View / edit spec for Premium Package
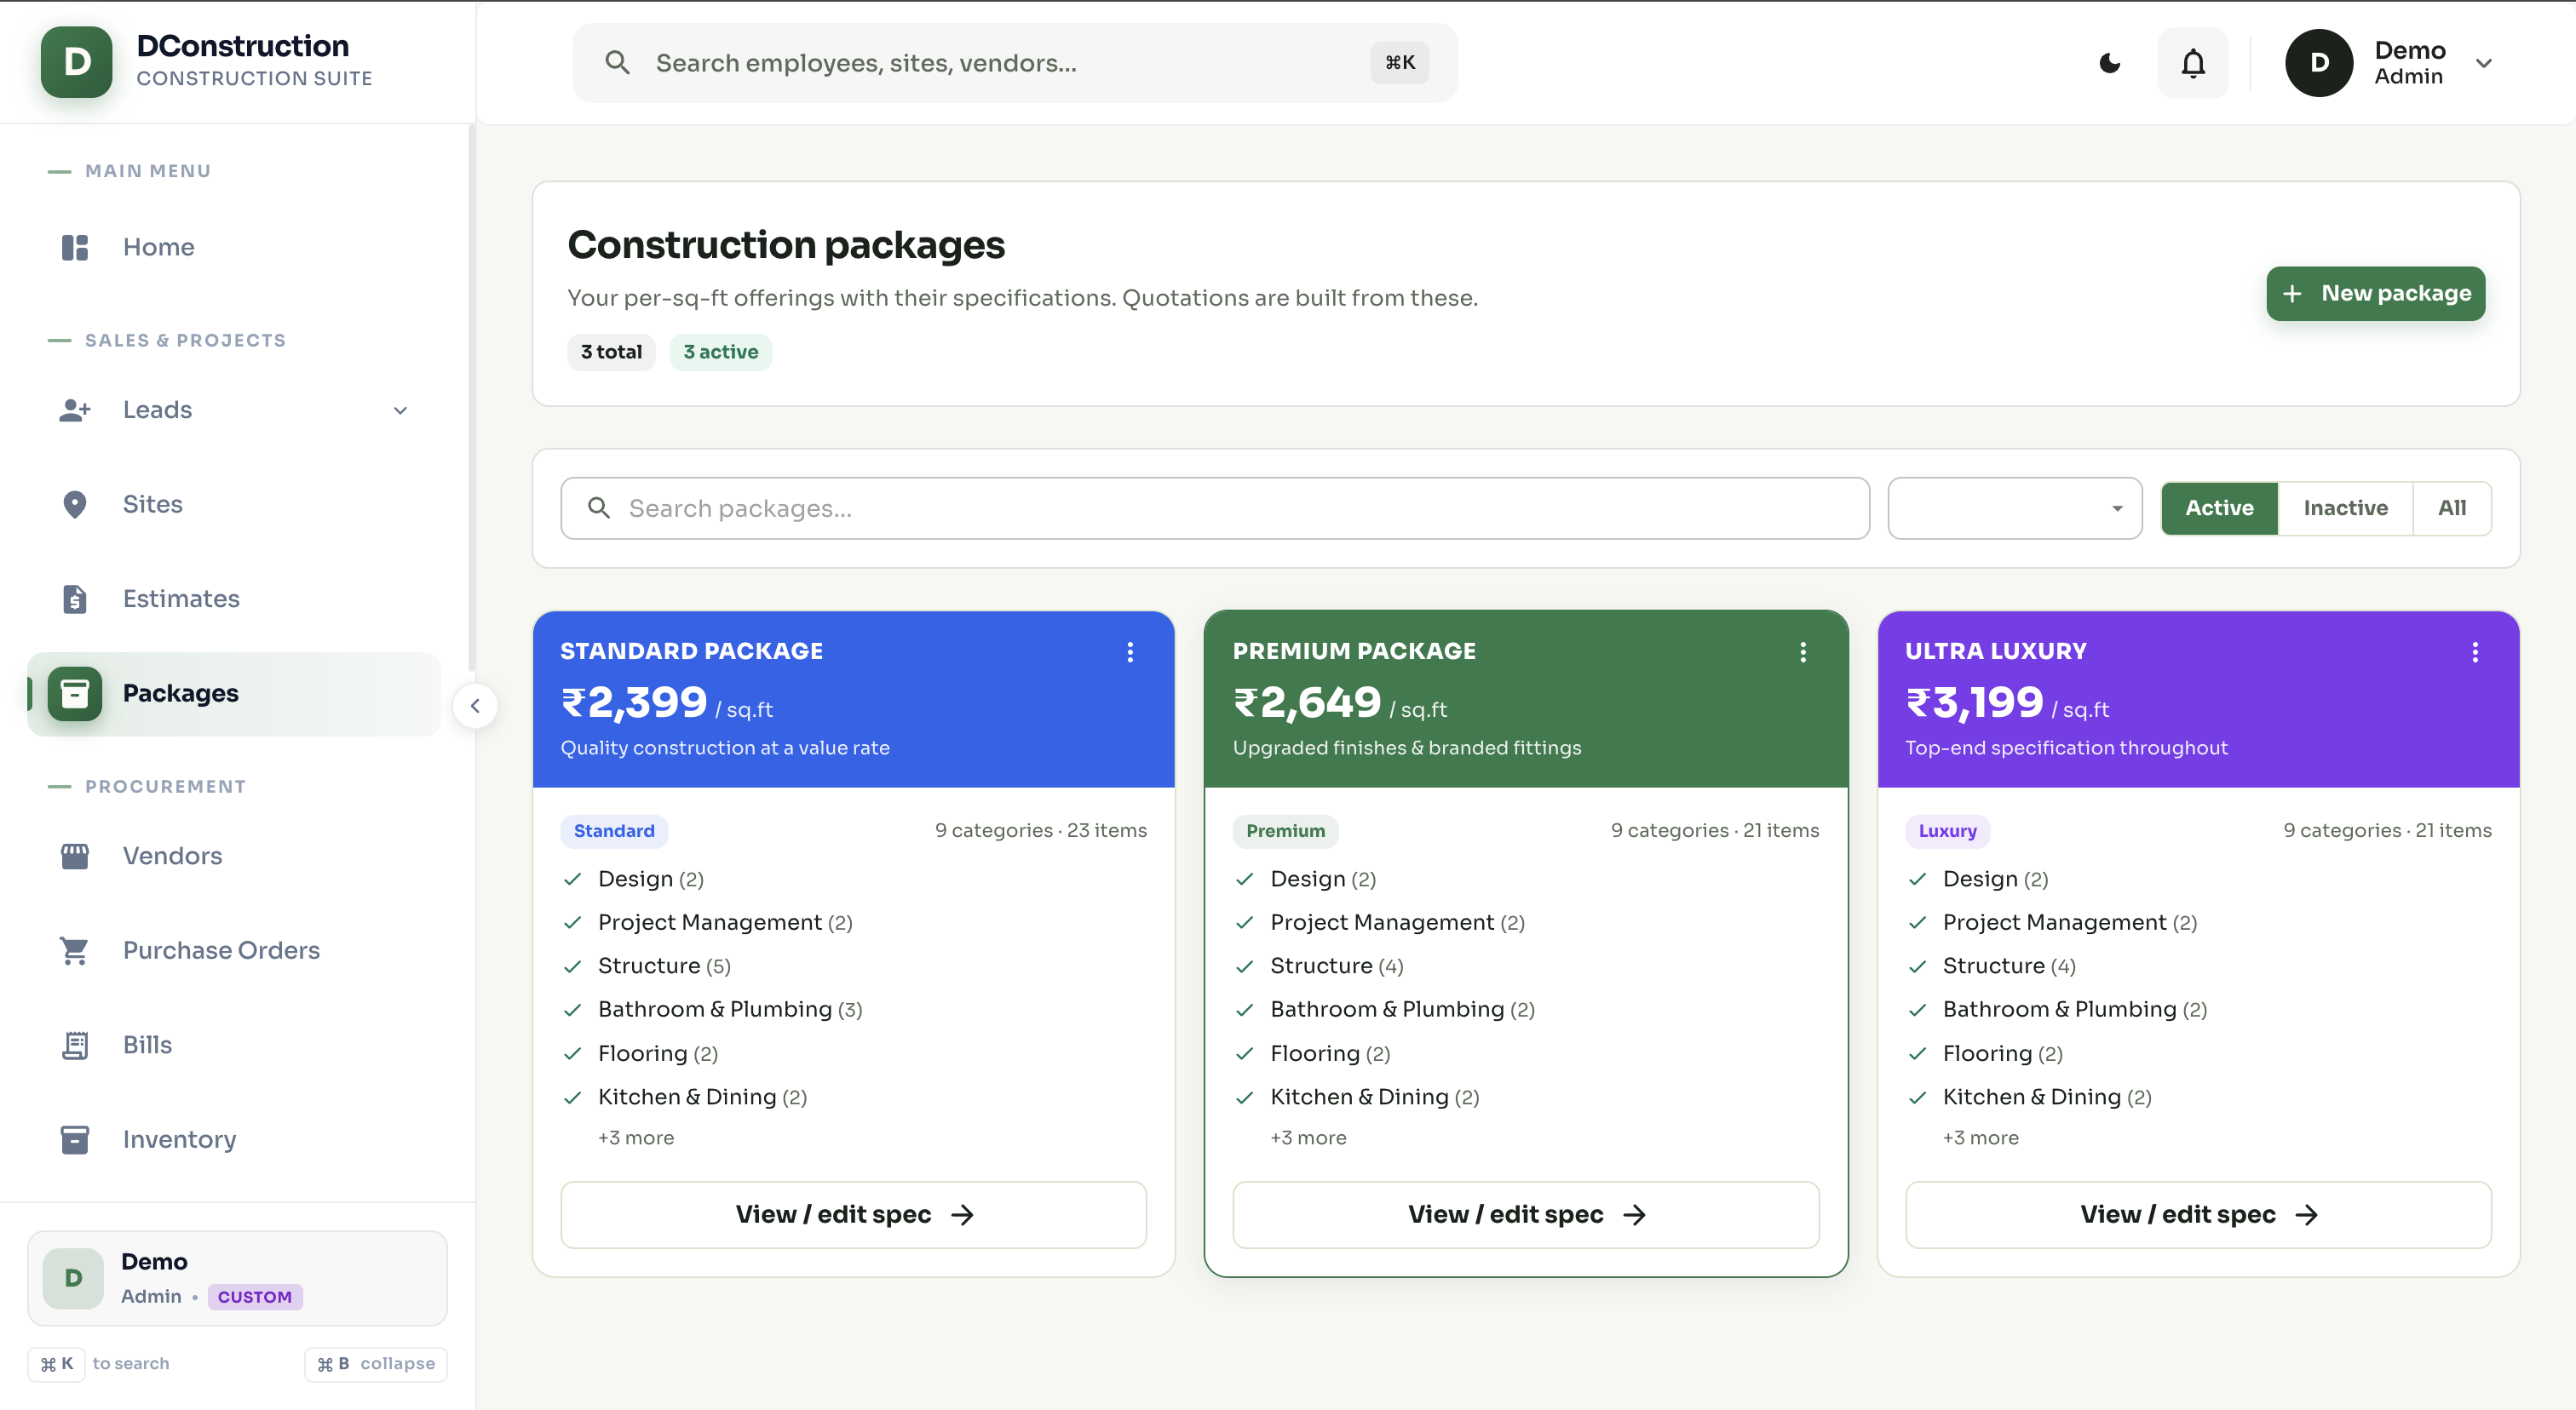2576x1410 pixels. [1525, 1214]
